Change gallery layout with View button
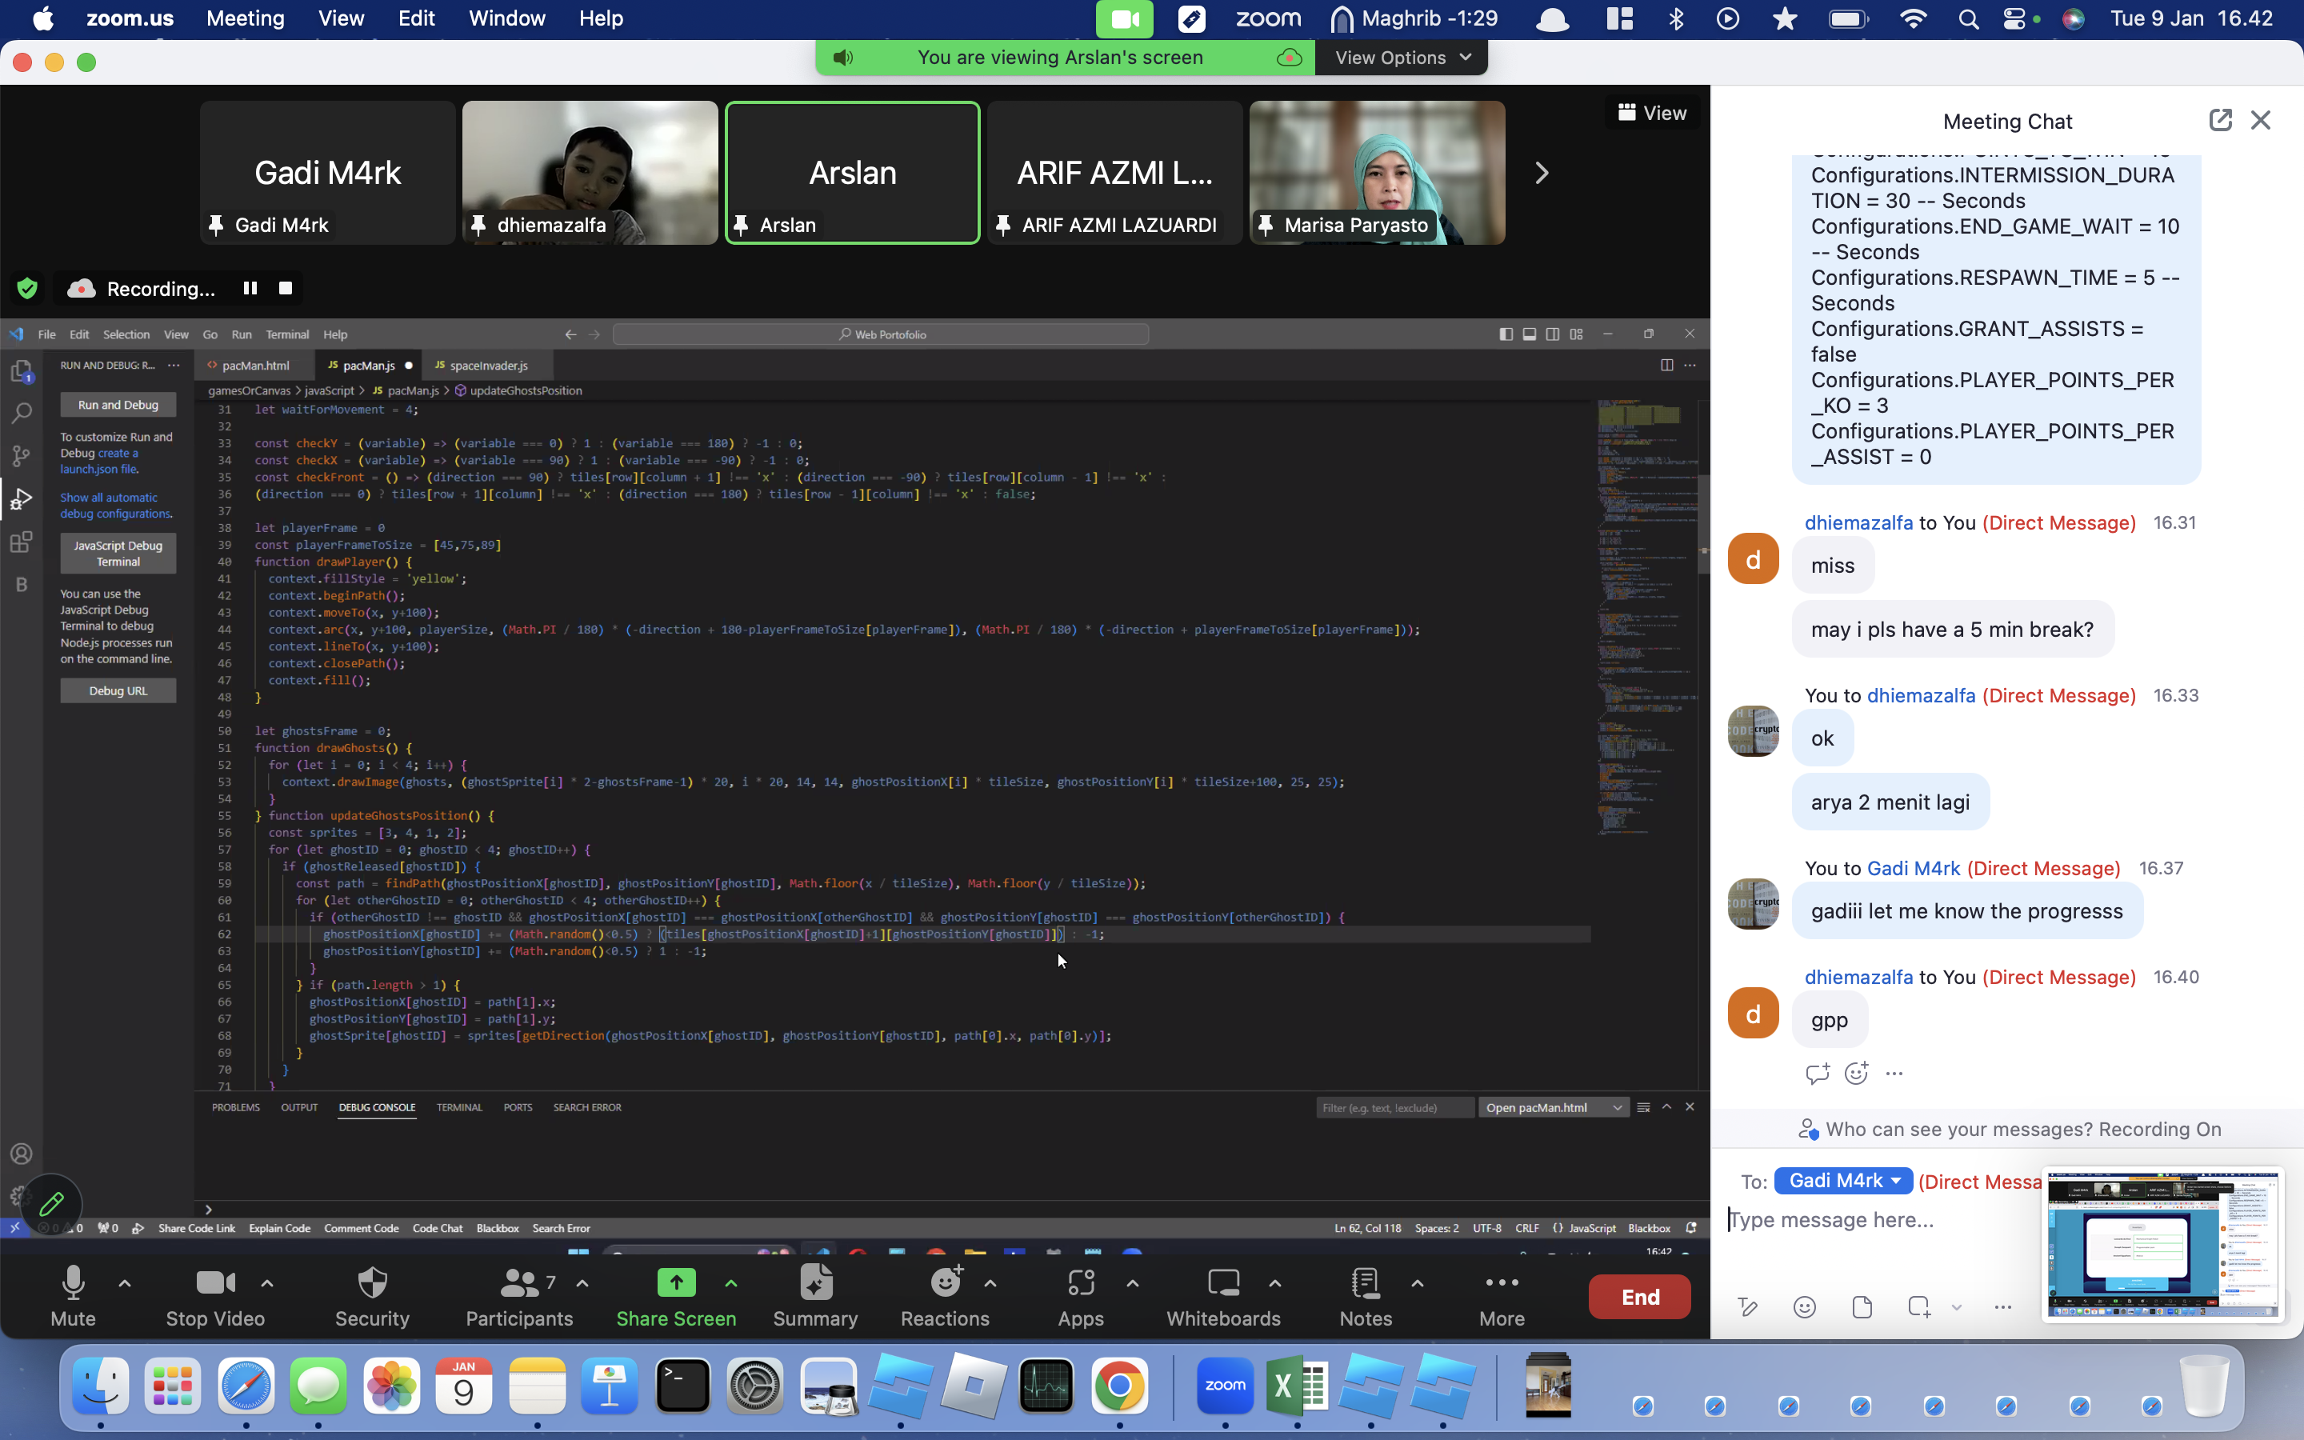The image size is (2304, 1440). tap(1652, 112)
